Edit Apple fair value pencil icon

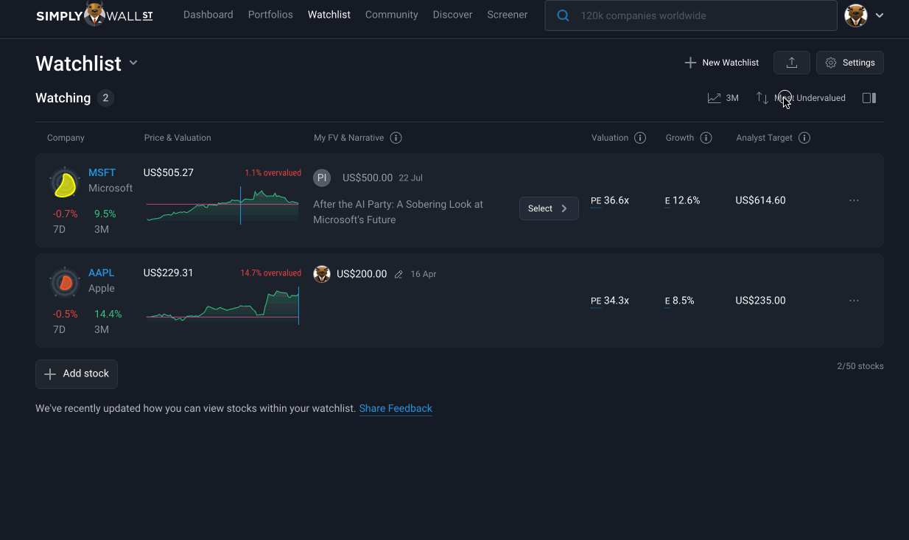[399, 274]
